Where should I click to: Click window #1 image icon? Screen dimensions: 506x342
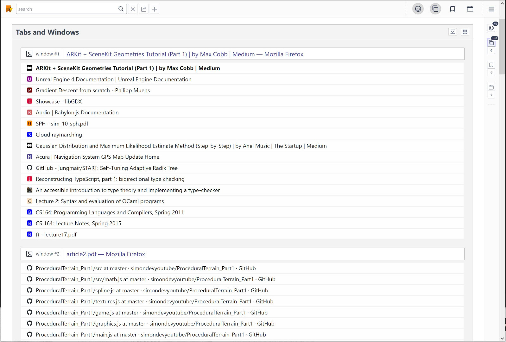click(29, 54)
